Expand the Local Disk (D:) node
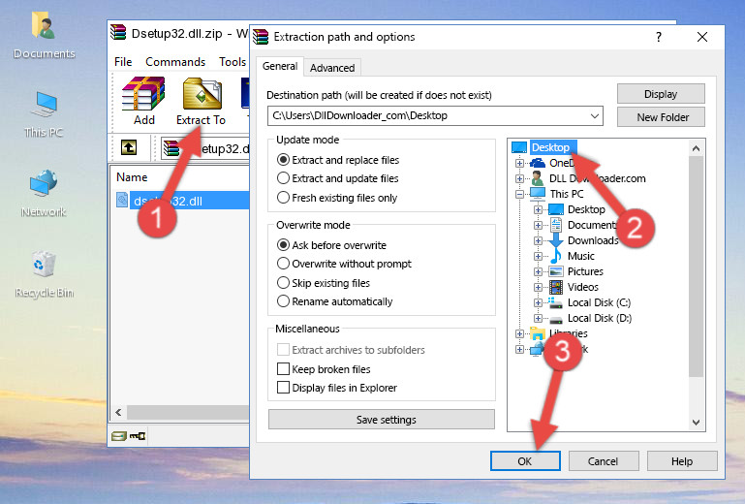The height and width of the screenshot is (504, 745). point(538,318)
